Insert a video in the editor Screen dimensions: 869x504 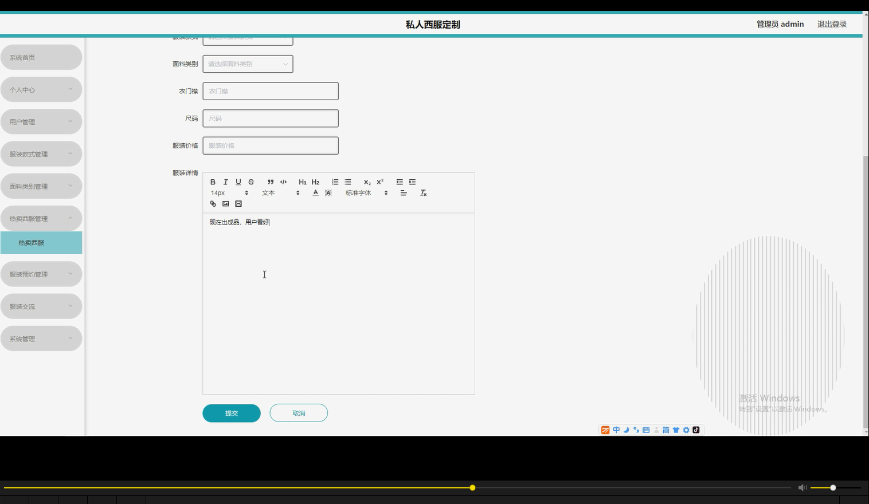238,203
